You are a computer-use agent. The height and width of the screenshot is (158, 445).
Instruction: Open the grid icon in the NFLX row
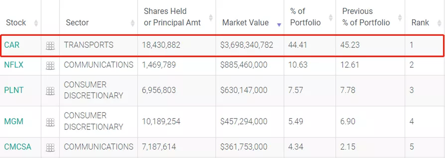(50, 66)
